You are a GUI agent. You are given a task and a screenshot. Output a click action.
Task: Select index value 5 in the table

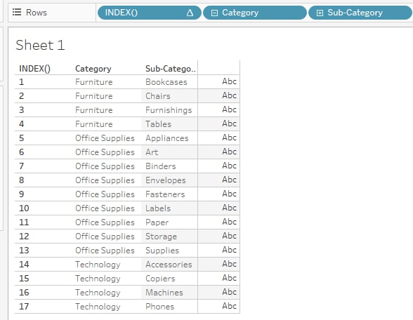coord(21,138)
